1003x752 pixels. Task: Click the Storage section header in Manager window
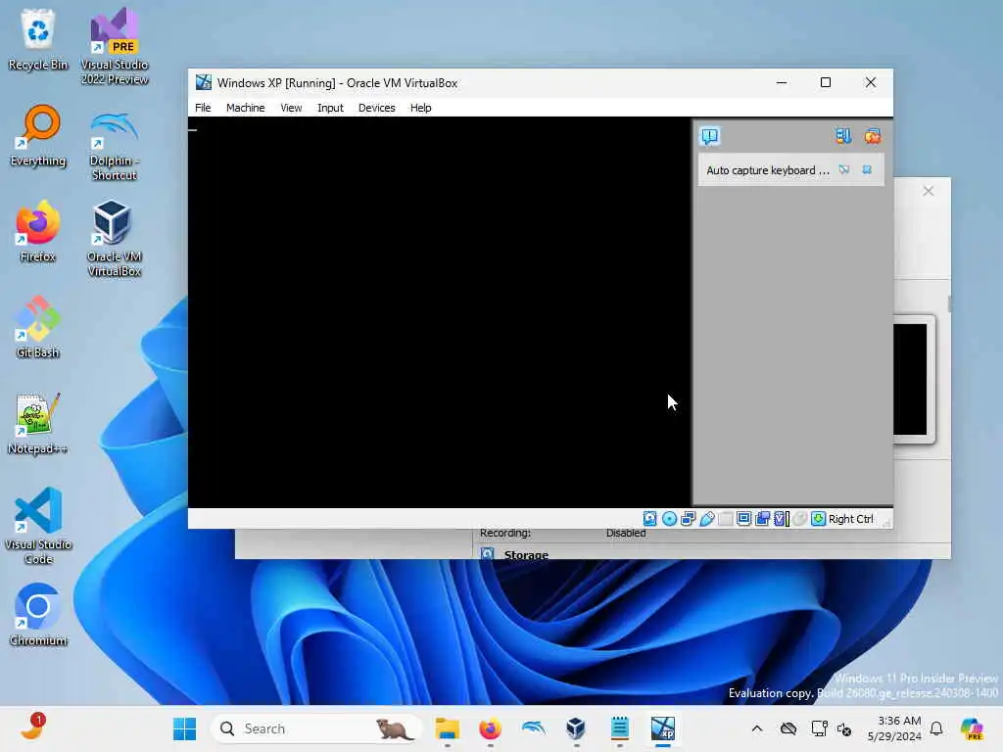(x=526, y=554)
